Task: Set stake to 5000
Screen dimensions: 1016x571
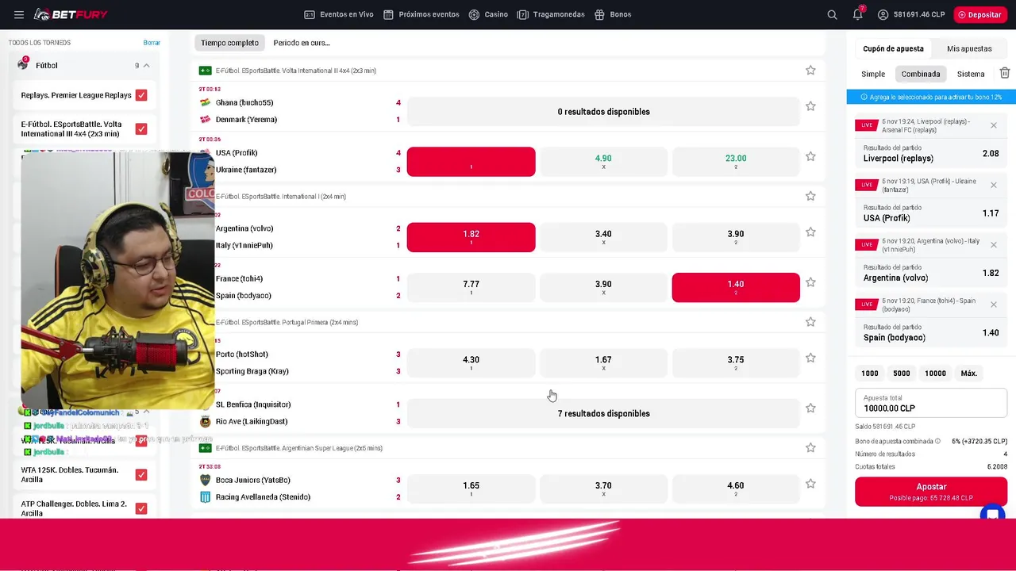Action: tap(902, 373)
